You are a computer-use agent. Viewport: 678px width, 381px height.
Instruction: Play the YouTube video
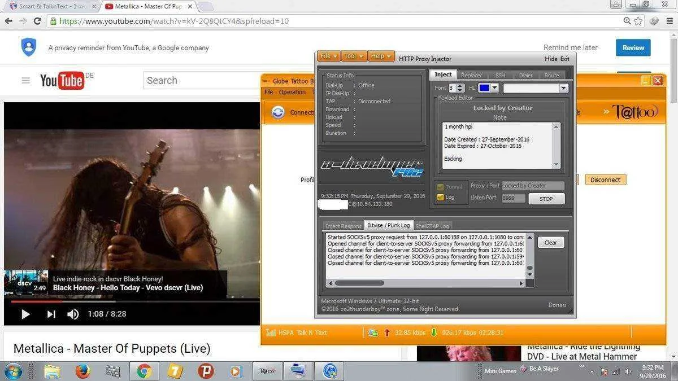coord(25,314)
